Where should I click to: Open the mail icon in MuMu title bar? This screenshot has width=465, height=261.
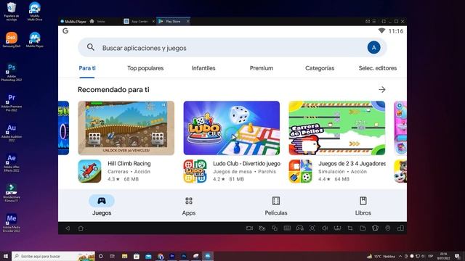click(368, 21)
